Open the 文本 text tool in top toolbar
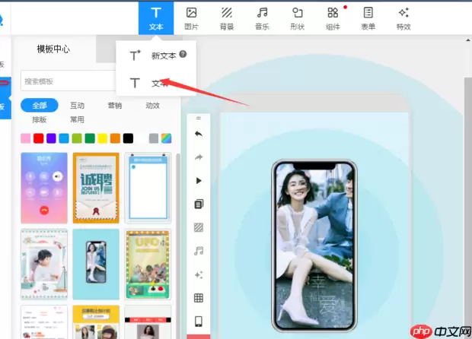Screen dimensions: 472x339 [156, 18]
